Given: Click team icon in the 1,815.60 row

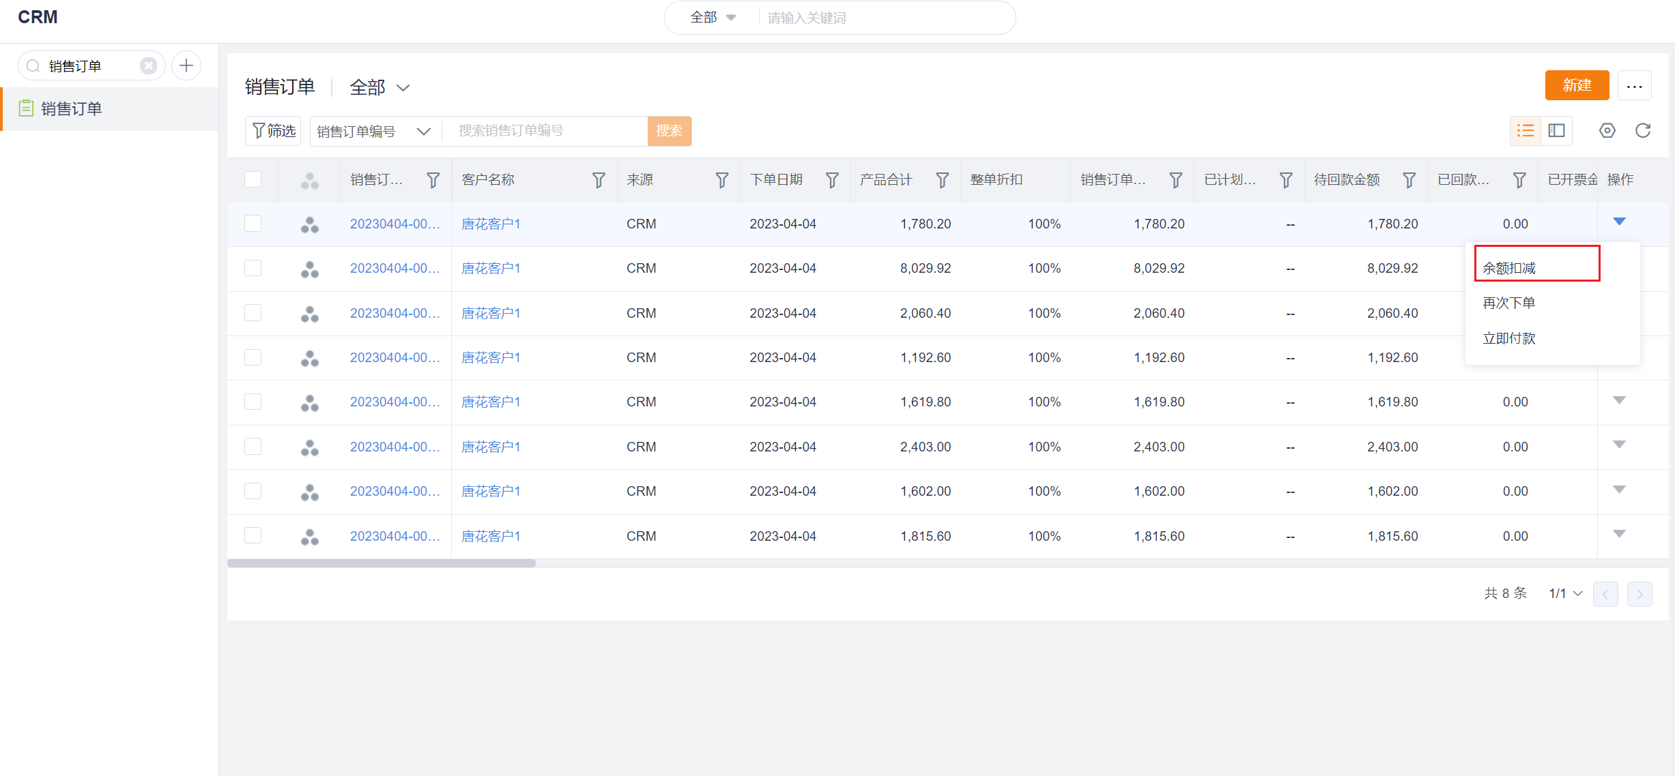Looking at the screenshot, I should coord(310,537).
